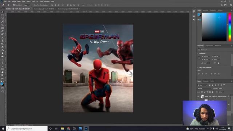Screen dimensions: 233x131
Task: Select the Eyedropper tool
Action: pos(3,31)
